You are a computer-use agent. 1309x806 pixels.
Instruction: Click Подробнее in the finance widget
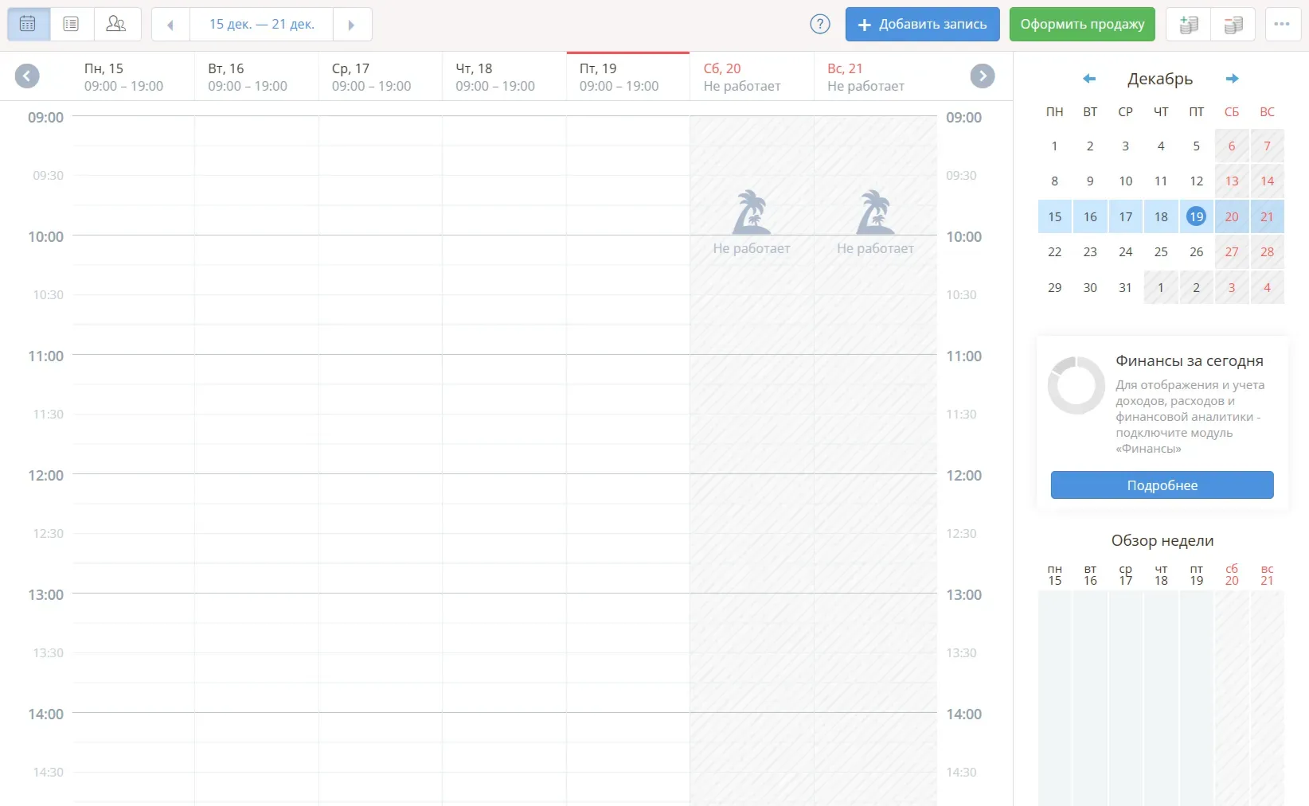pos(1162,485)
